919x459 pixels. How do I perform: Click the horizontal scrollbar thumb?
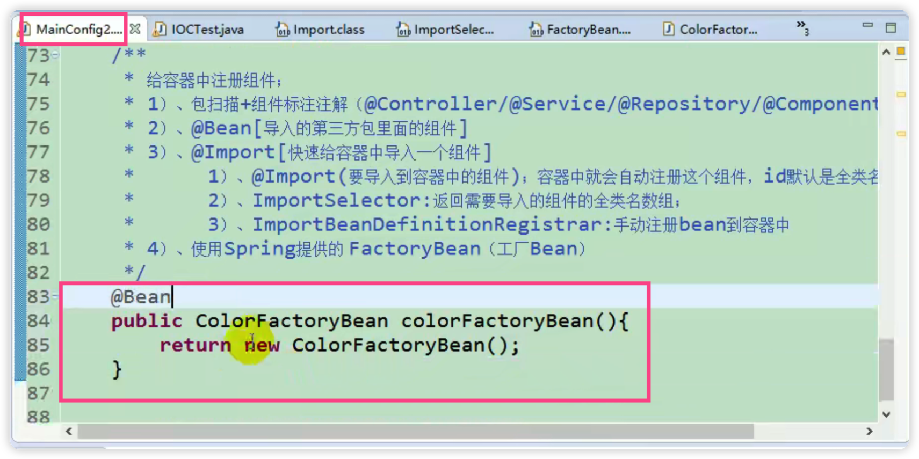coord(416,431)
